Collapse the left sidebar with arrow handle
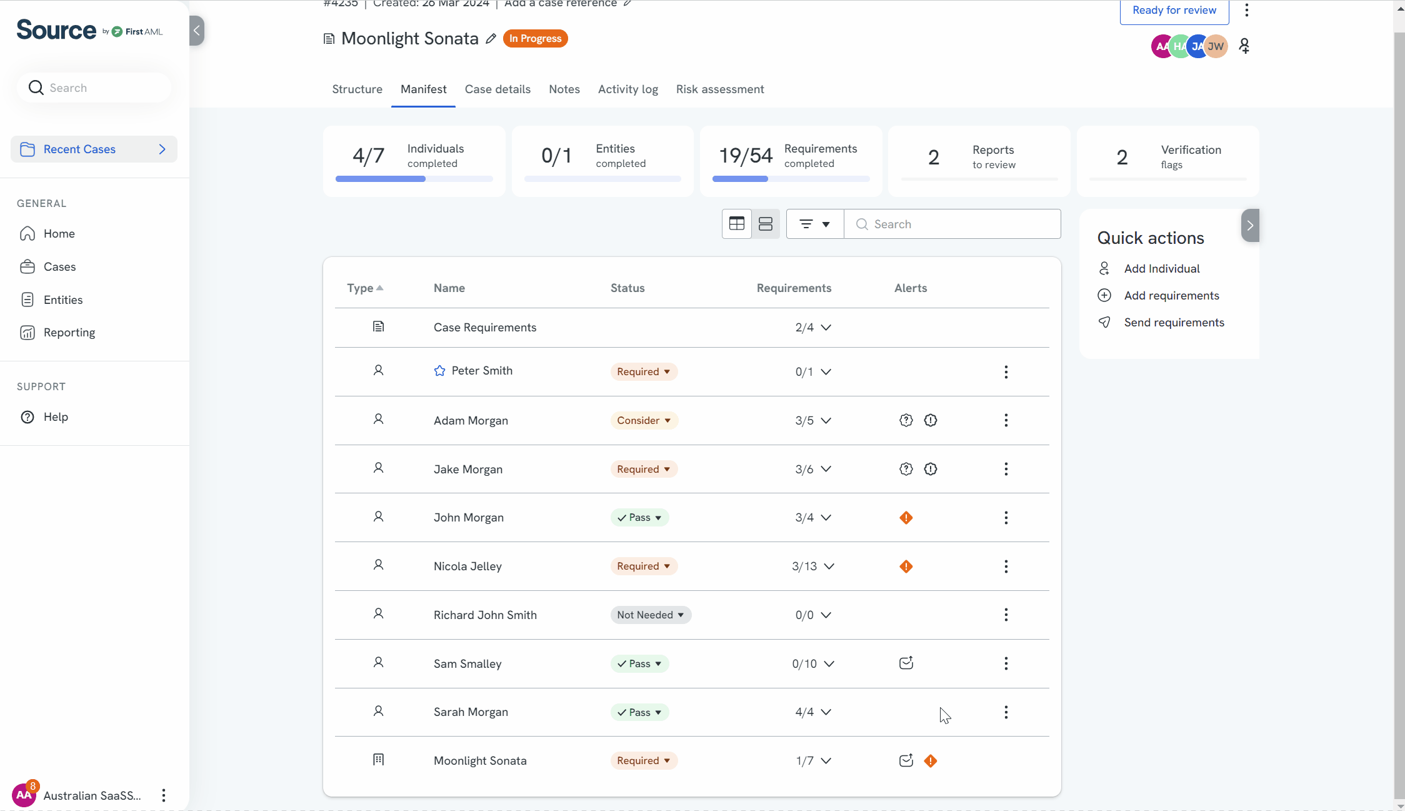 tap(197, 31)
